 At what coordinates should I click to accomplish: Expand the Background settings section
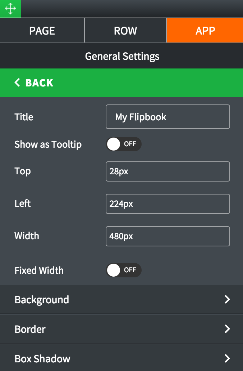click(121, 300)
